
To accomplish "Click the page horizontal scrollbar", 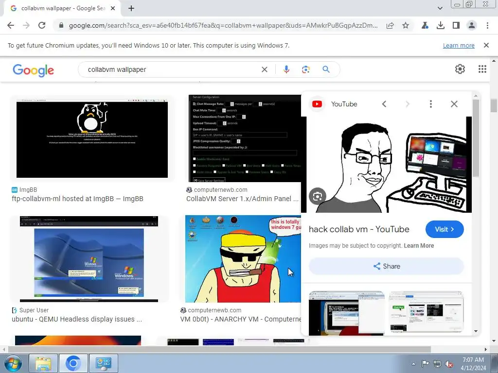I will point(219,349).
